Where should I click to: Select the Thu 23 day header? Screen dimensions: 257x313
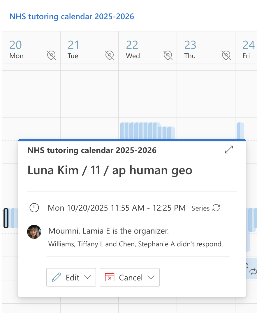190,49
